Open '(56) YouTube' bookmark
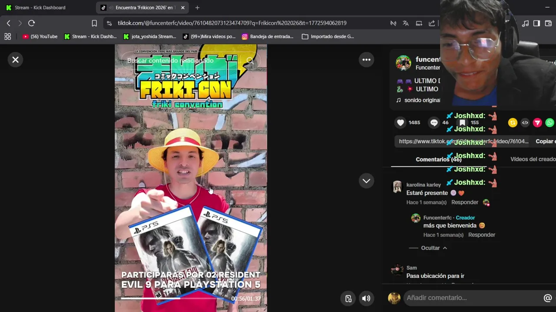The height and width of the screenshot is (312, 556). point(40,36)
